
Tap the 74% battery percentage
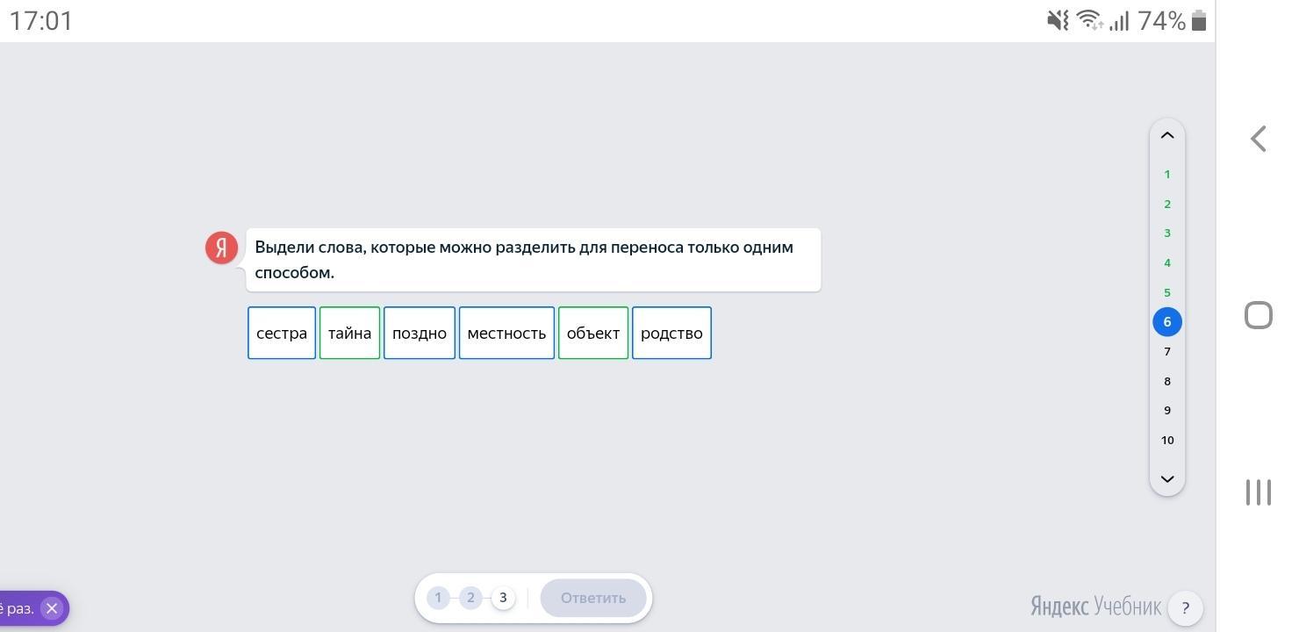point(1162,20)
